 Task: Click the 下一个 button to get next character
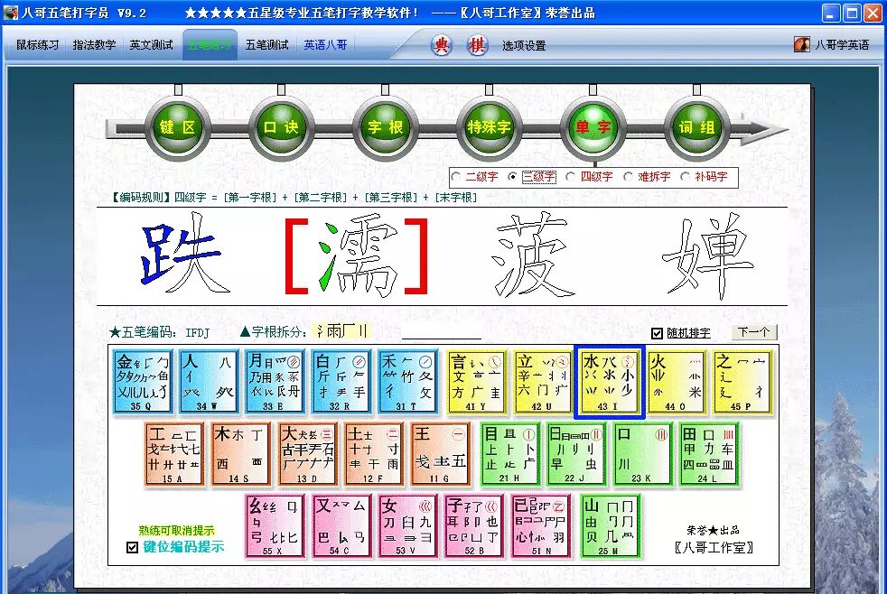pos(755,331)
